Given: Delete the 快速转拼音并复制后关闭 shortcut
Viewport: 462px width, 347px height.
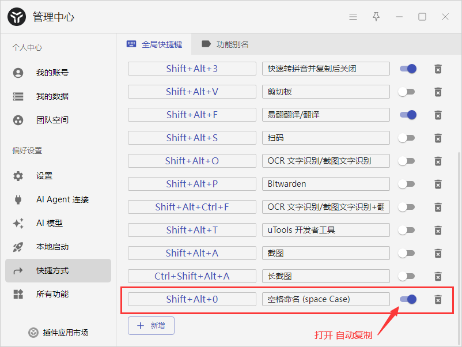Looking at the screenshot, I should [x=438, y=69].
